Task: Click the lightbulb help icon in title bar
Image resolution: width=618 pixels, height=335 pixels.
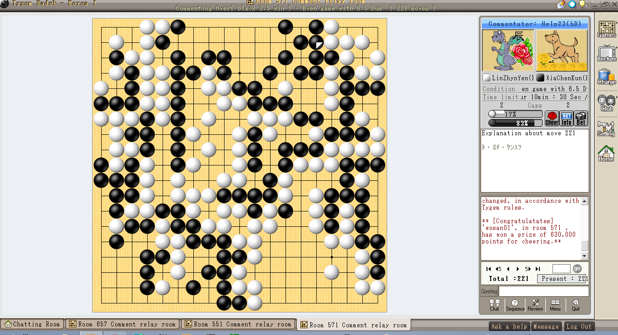Action: tap(583, 5)
